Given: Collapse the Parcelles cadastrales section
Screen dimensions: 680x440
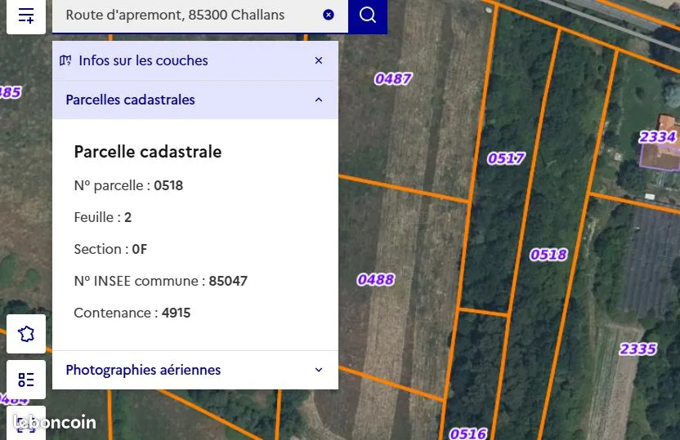Looking at the screenshot, I should click(319, 100).
